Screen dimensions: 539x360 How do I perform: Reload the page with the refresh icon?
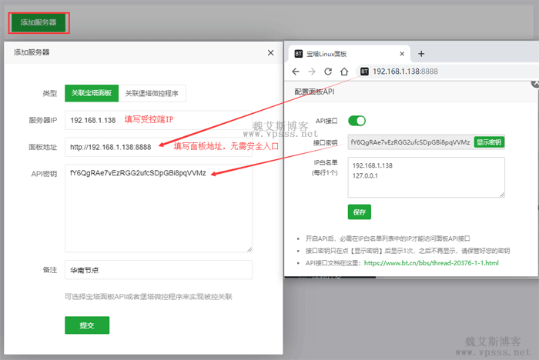[328, 72]
